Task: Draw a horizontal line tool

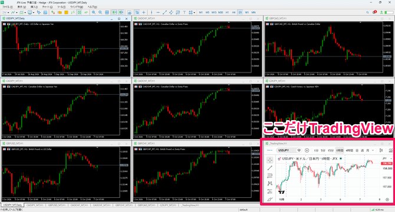Action: click(x=158, y=12)
